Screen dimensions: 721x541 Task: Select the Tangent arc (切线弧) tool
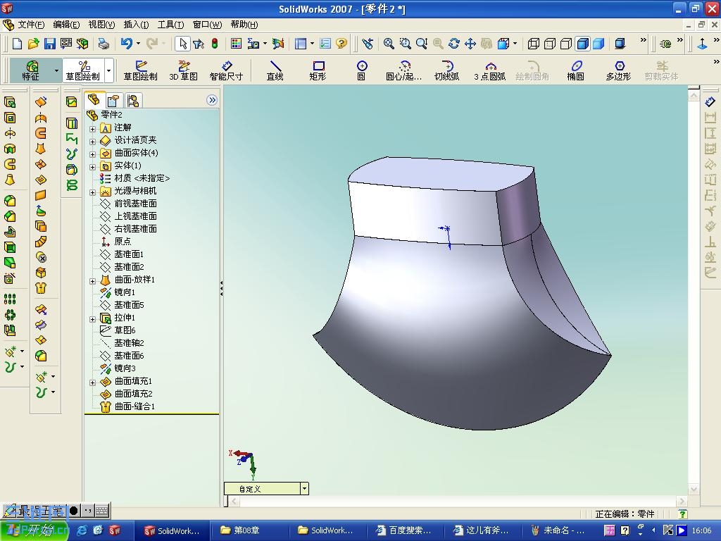coord(446,70)
